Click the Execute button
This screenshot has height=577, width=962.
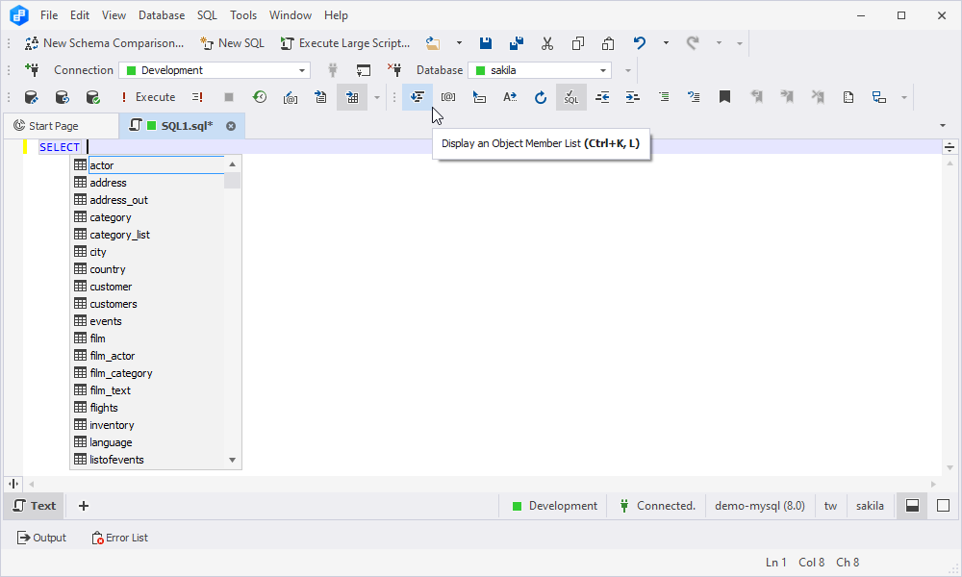[x=148, y=97]
